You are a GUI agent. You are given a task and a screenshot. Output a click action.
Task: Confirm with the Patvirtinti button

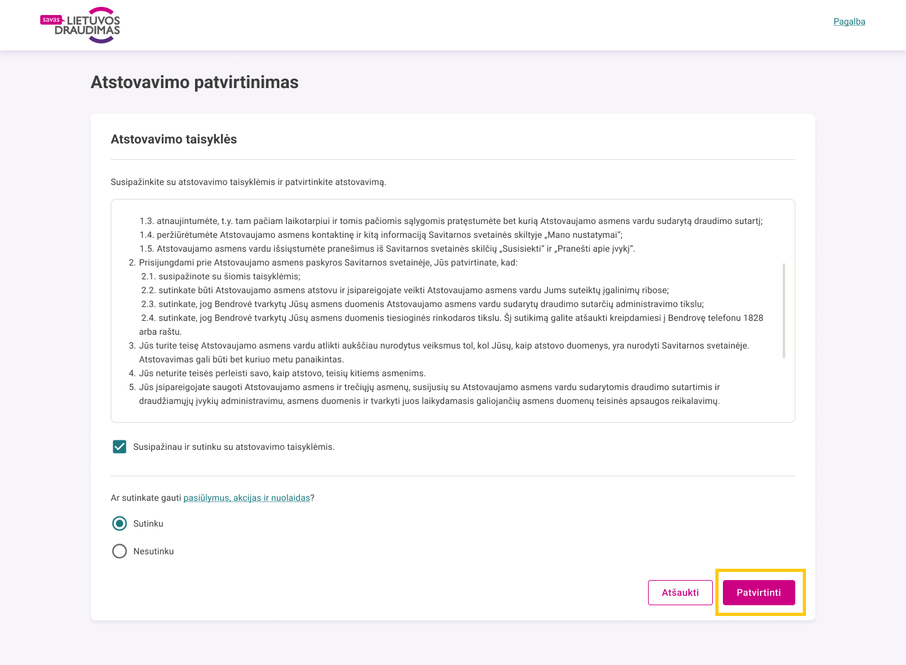point(759,593)
